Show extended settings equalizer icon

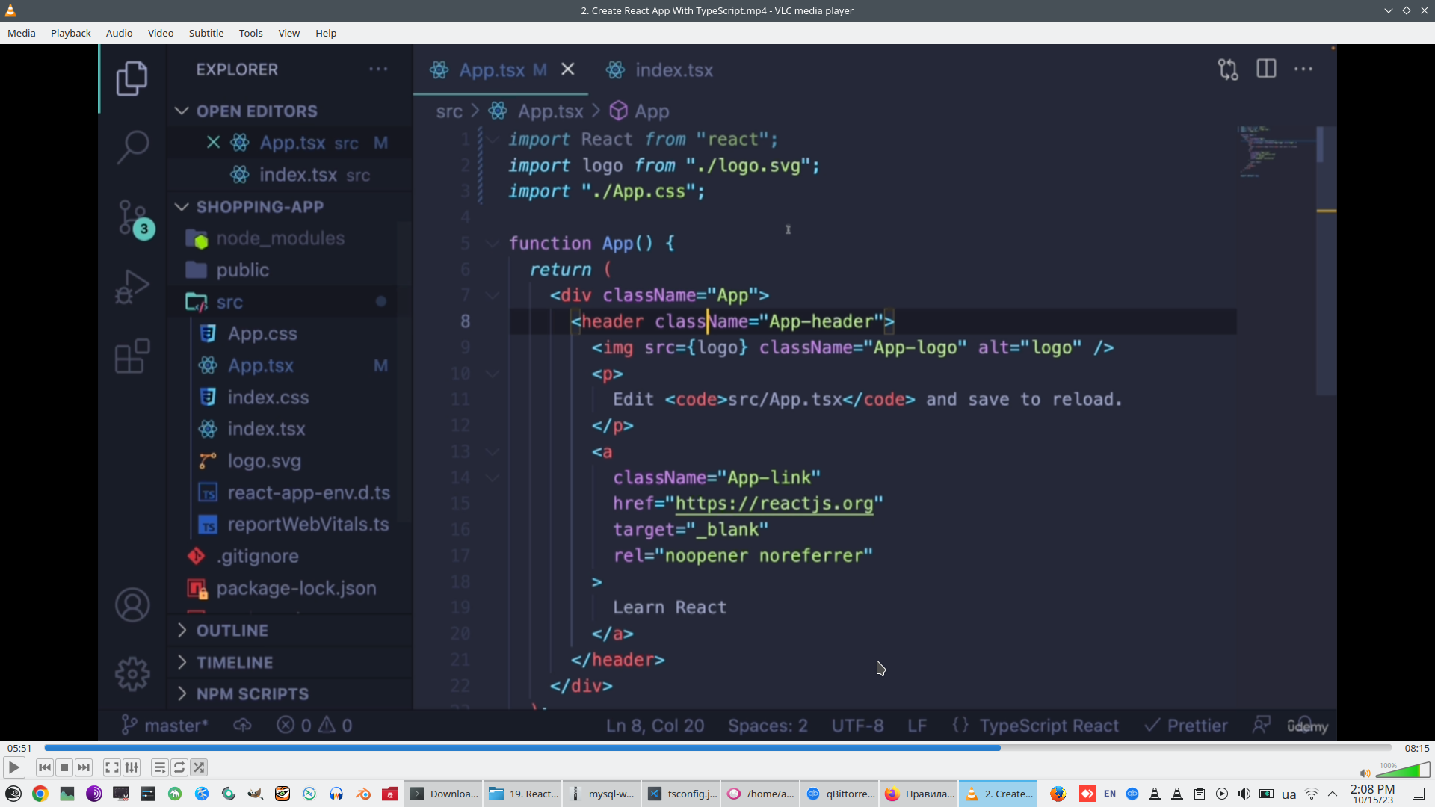(x=132, y=767)
